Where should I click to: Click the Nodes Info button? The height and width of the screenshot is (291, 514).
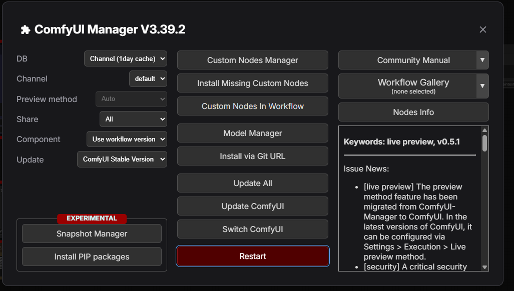[x=413, y=112]
